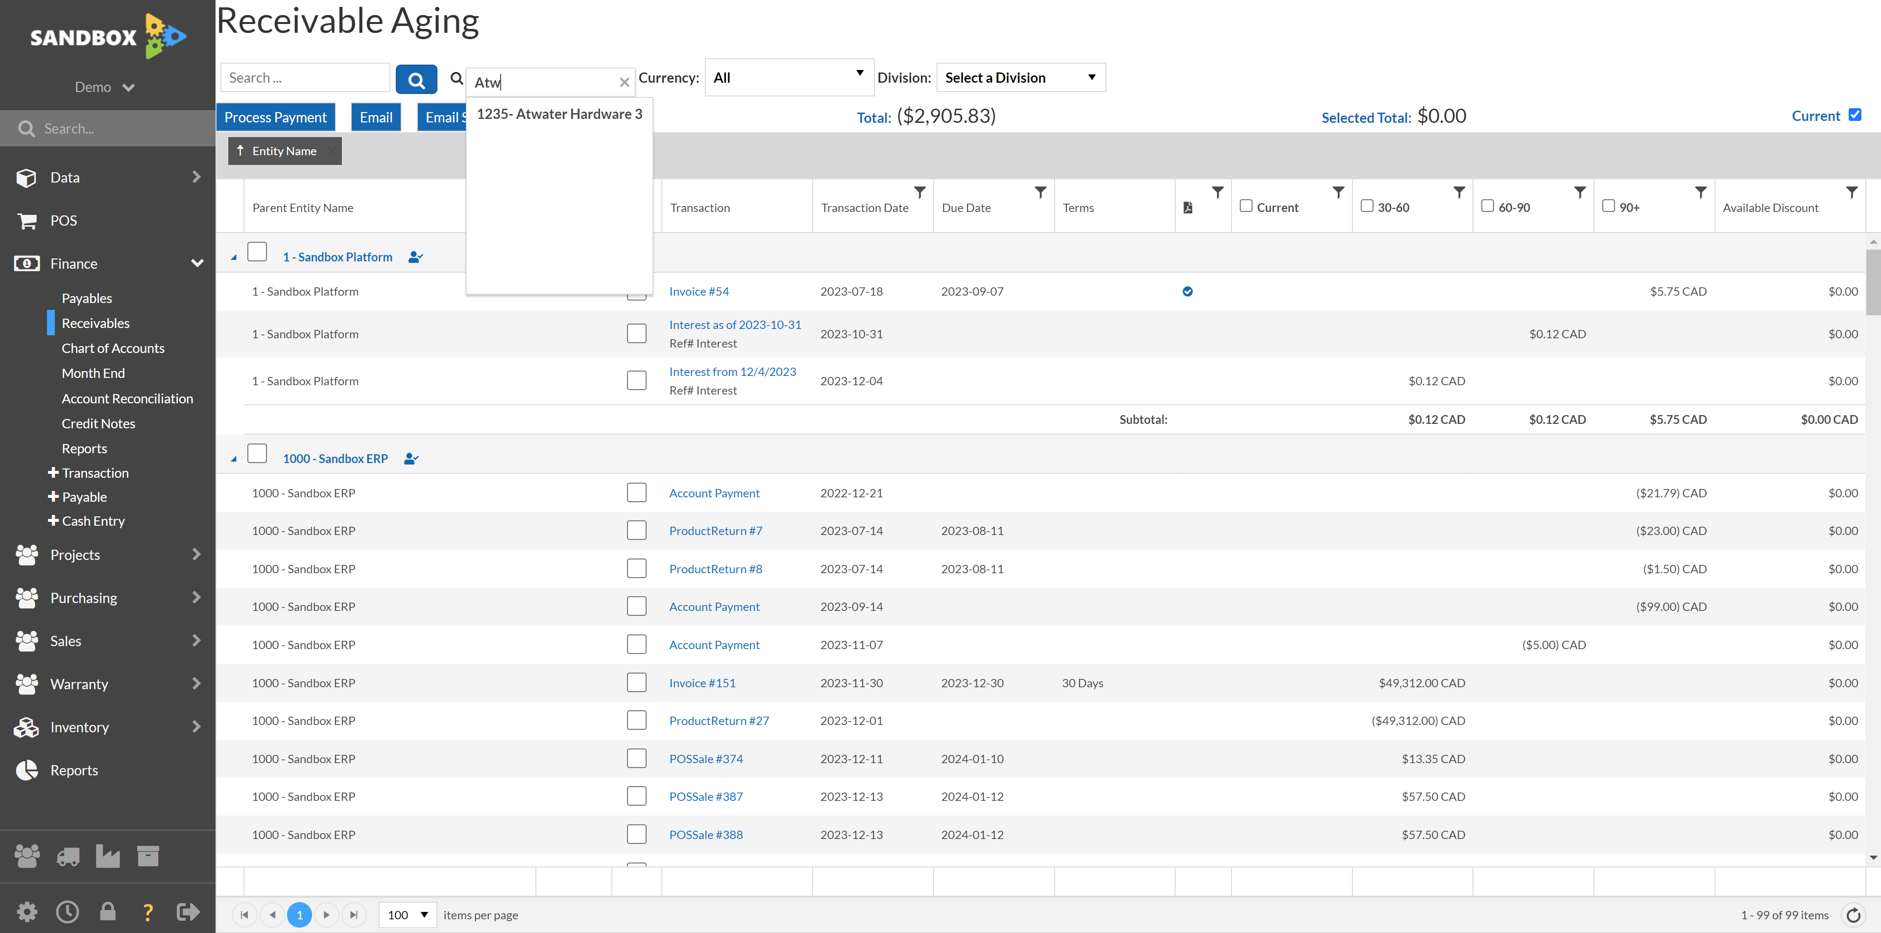Open Credit Notes
This screenshot has width=1881, height=933.
click(x=98, y=423)
